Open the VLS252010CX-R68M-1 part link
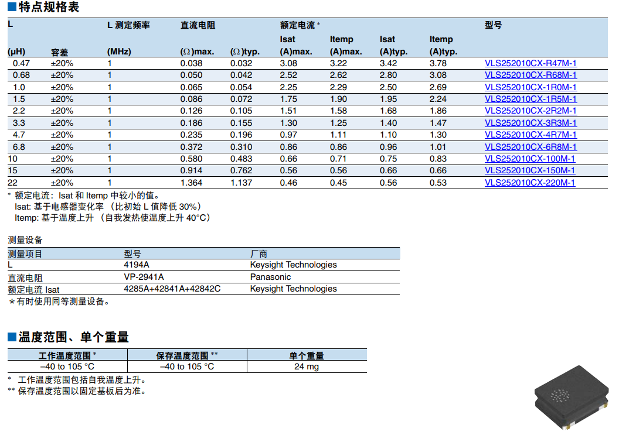Image resolution: width=619 pixels, height=435 pixels. [x=530, y=75]
